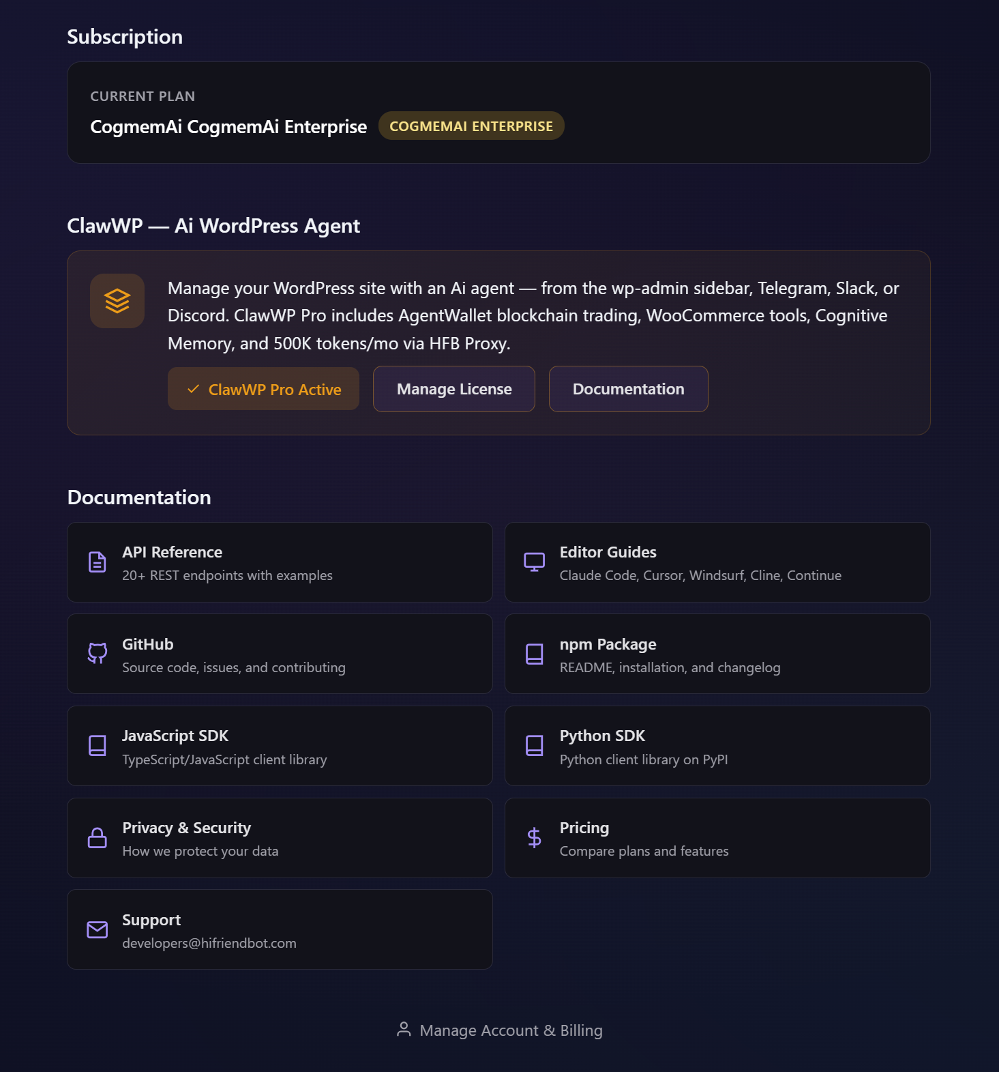Click the Privacy & Security lock icon
Image resolution: width=999 pixels, height=1072 pixels.
[x=98, y=837]
